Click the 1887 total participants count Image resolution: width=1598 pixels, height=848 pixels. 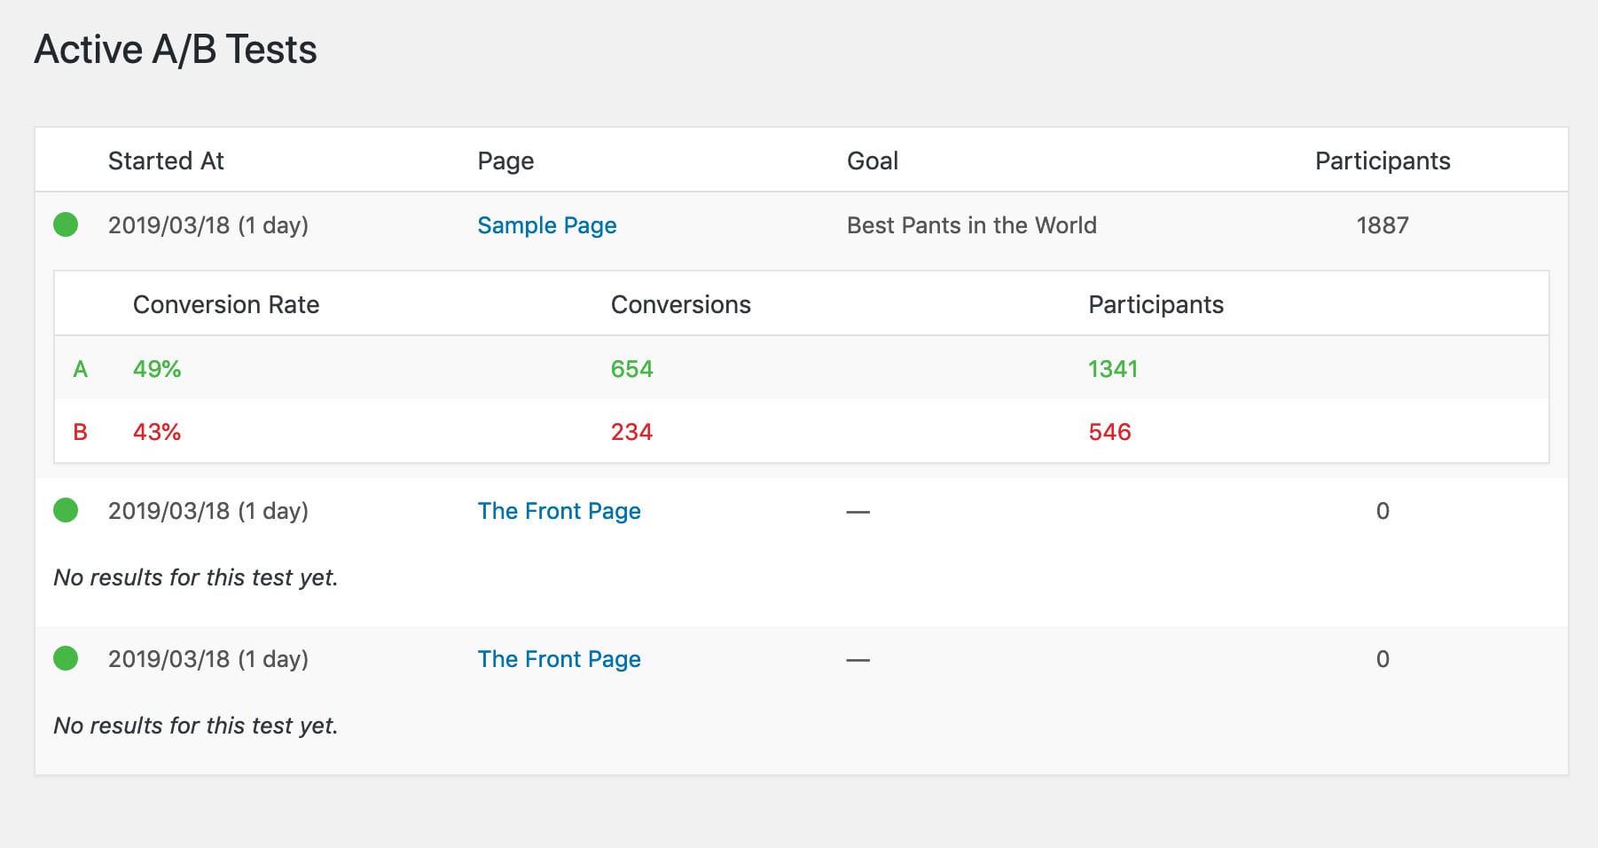click(1383, 225)
